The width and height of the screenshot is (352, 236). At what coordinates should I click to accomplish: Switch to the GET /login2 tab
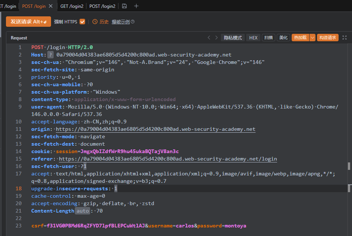pos(72,6)
